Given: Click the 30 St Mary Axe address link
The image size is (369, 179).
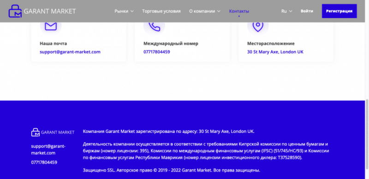Looking at the screenshot, I should coord(275,52).
